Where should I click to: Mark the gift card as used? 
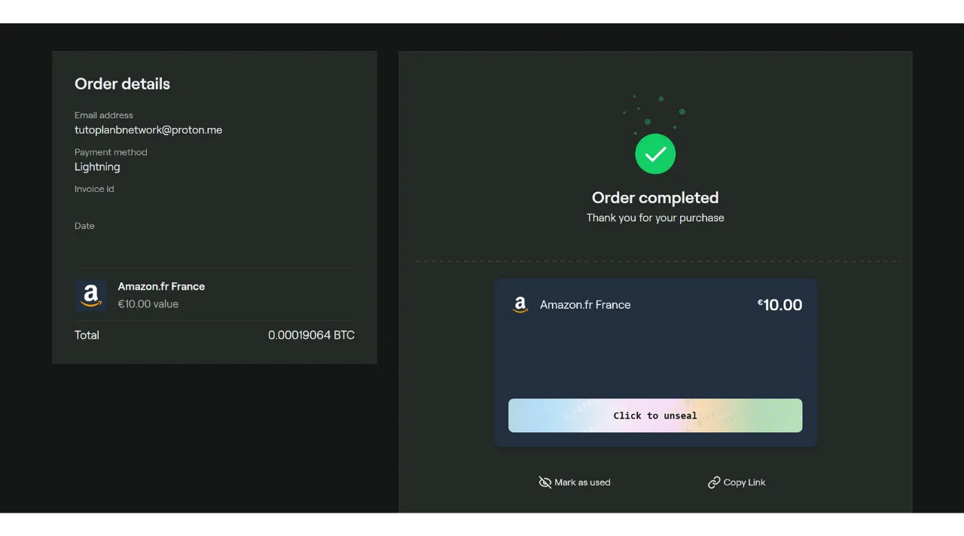(575, 482)
